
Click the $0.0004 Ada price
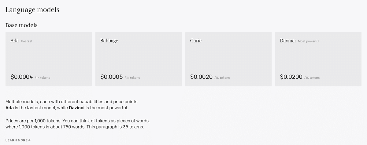(22, 77)
